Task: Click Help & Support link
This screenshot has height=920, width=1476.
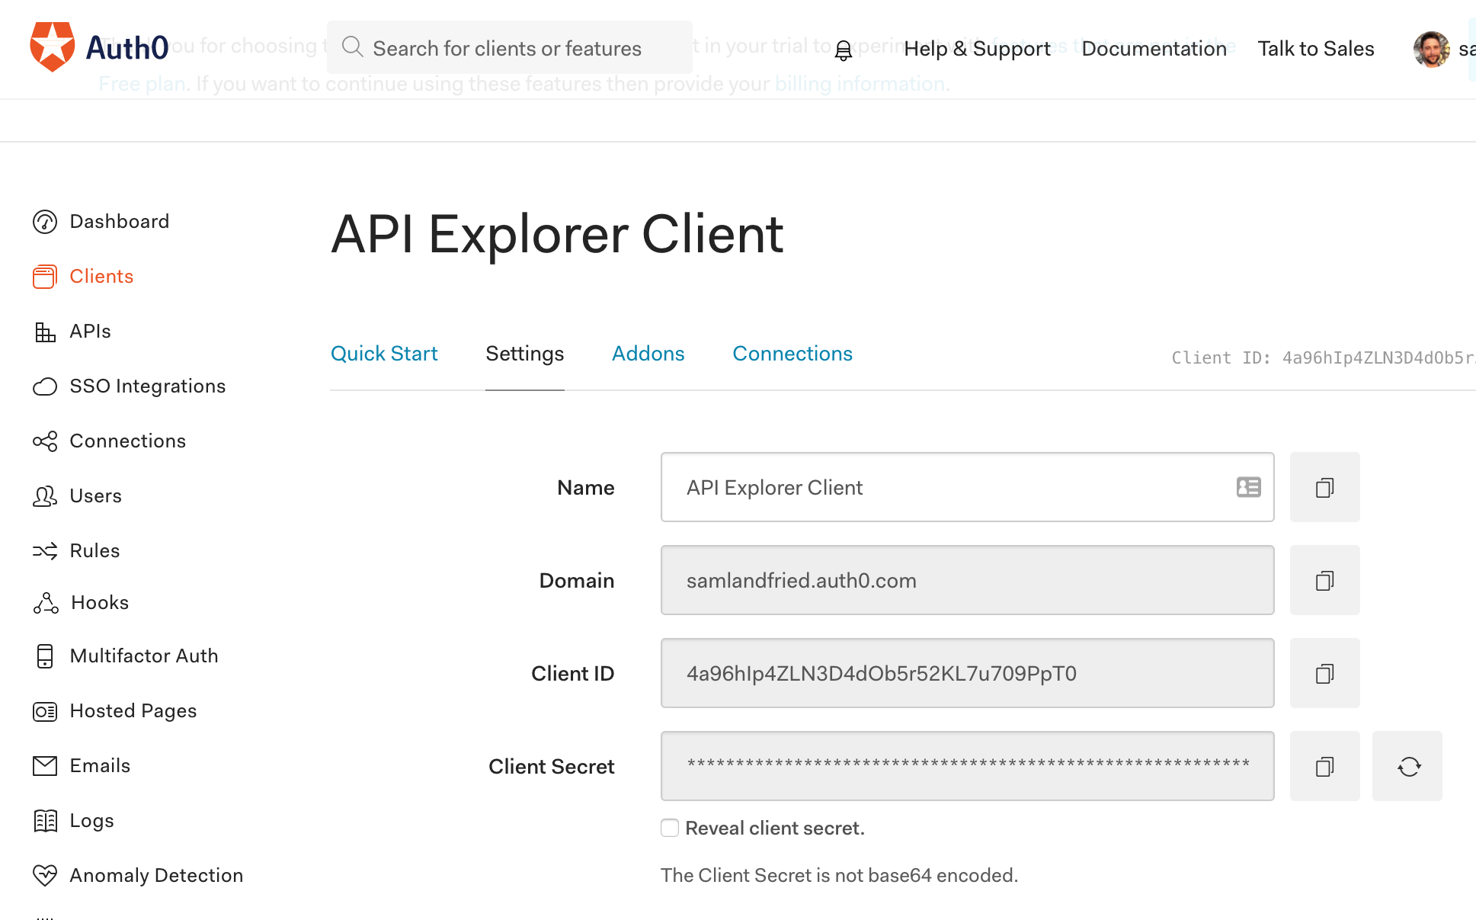Action: (977, 49)
